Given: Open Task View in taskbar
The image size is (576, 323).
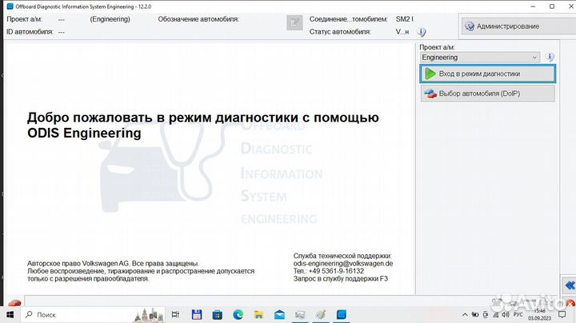Looking at the screenshot, I should [x=175, y=314].
